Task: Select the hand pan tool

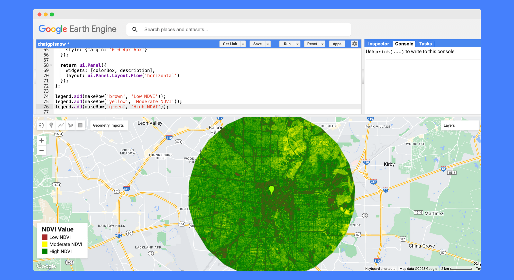Action: click(42, 125)
